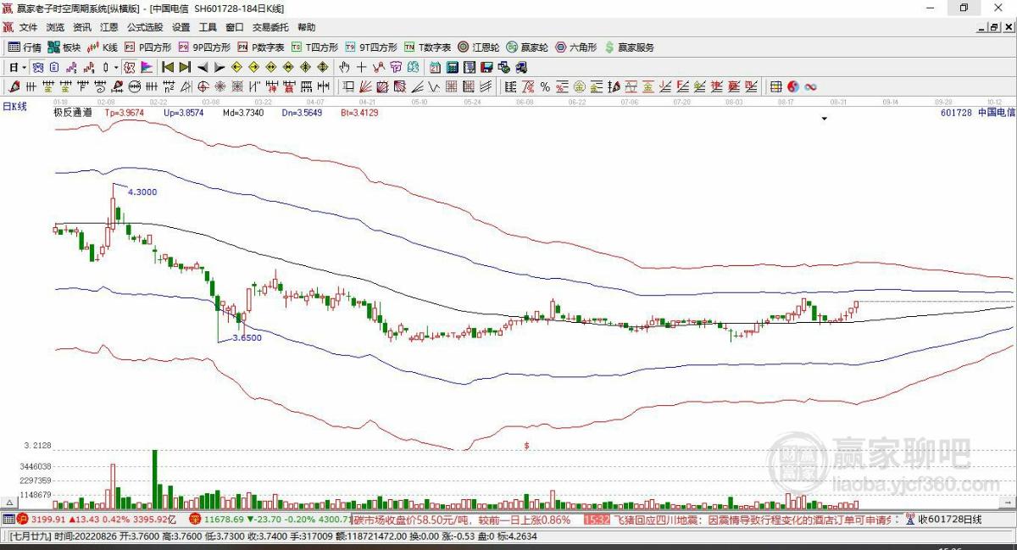Open the 9P四方形 tool
Image resolution: width=1017 pixels, height=550 pixels.
pyautogui.click(x=203, y=47)
